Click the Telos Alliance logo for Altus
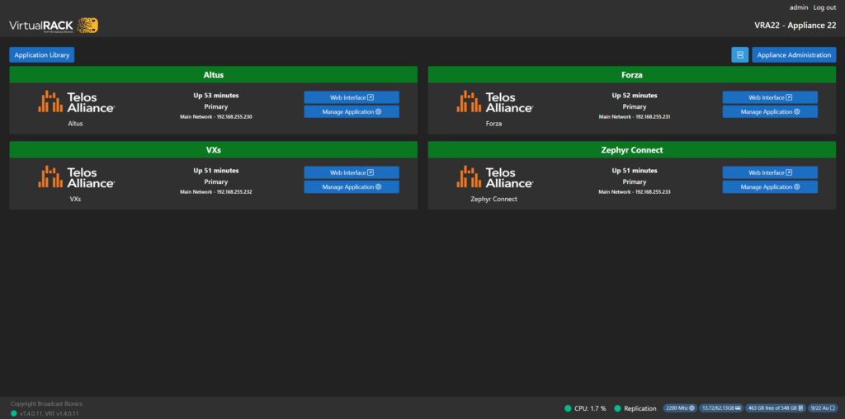Screen dimensions: 845x419 coord(76,101)
